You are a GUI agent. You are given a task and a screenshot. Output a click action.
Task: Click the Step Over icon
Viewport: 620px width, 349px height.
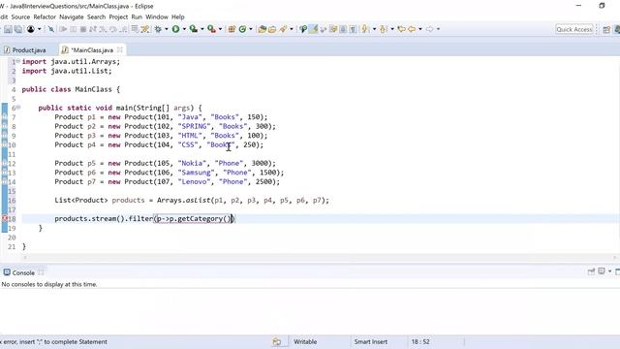112,29
